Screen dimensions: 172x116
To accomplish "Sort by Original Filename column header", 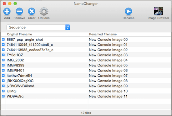I will (47, 34).
